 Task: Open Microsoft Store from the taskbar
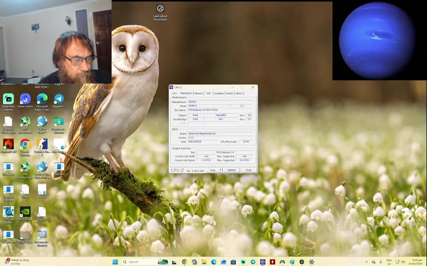click(233, 262)
